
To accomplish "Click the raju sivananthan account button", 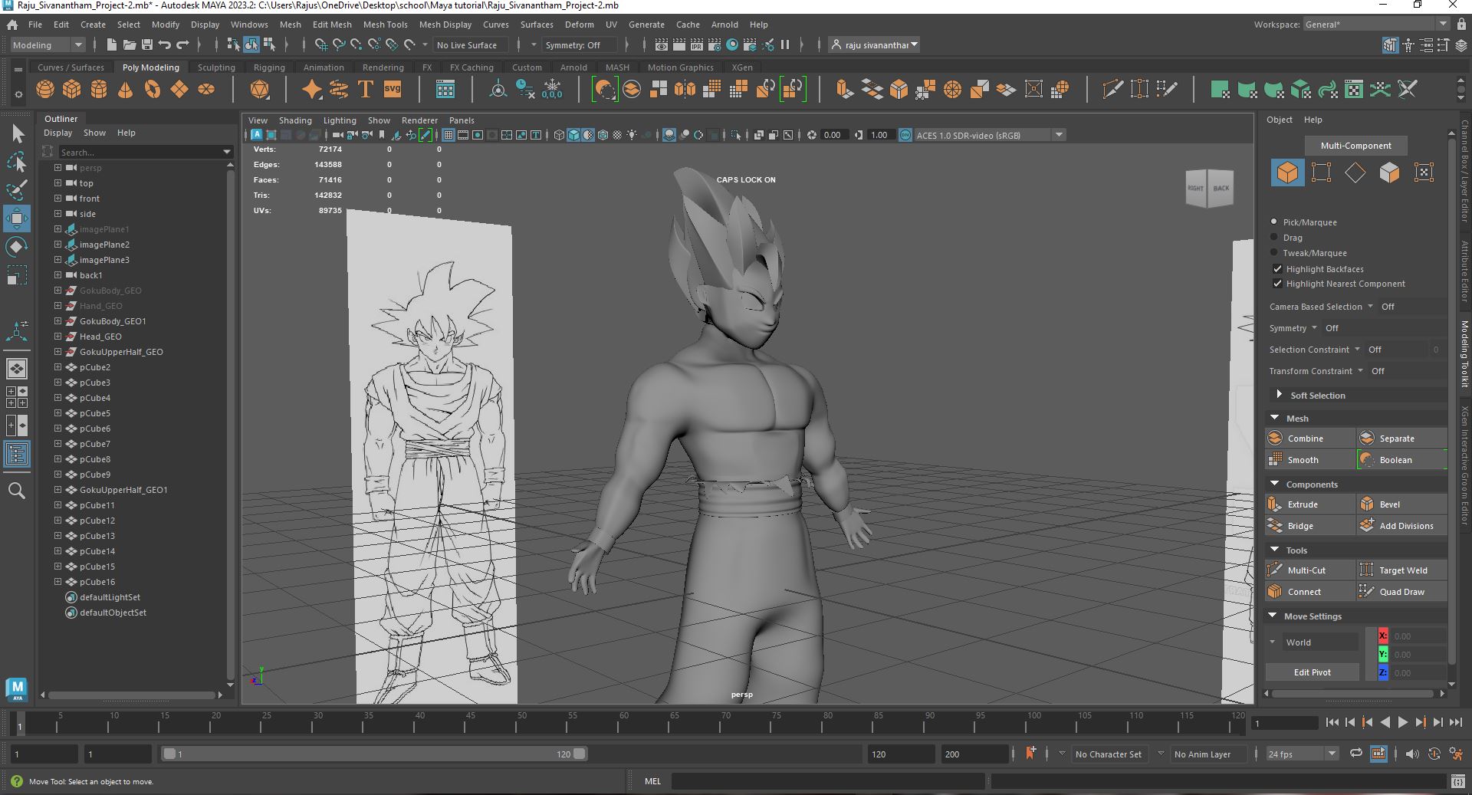I will (x=874, y=44).
